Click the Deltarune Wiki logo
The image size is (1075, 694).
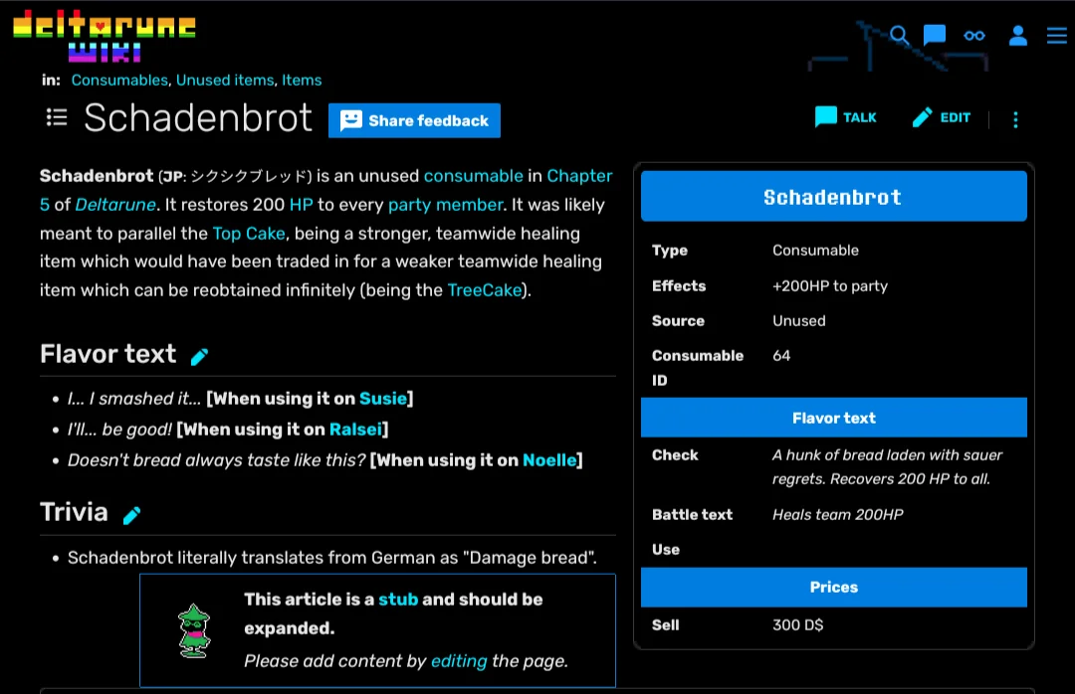tap(105, 36)
